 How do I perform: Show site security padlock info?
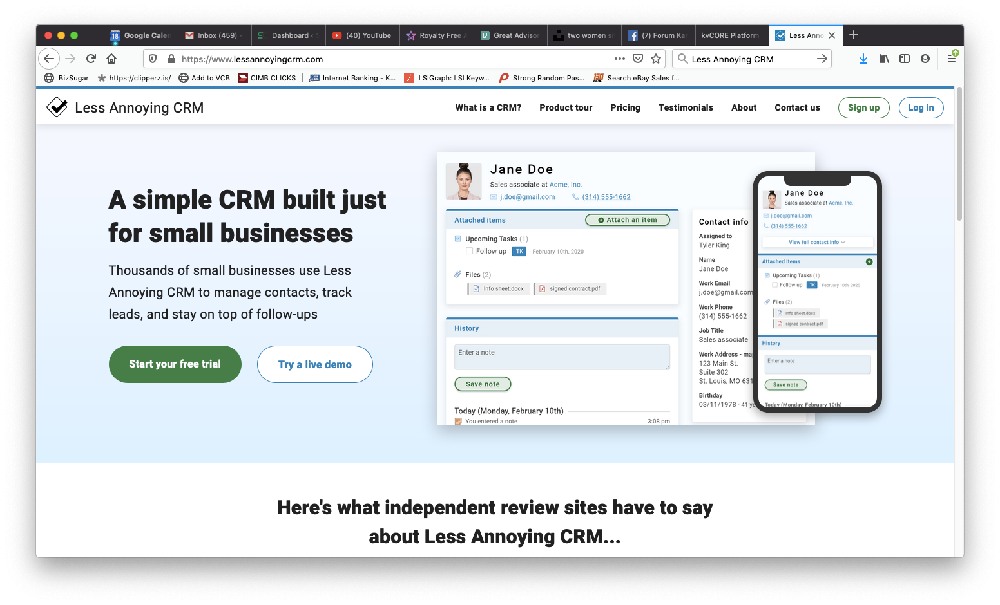pyautogui.click(x=171, y=59)
